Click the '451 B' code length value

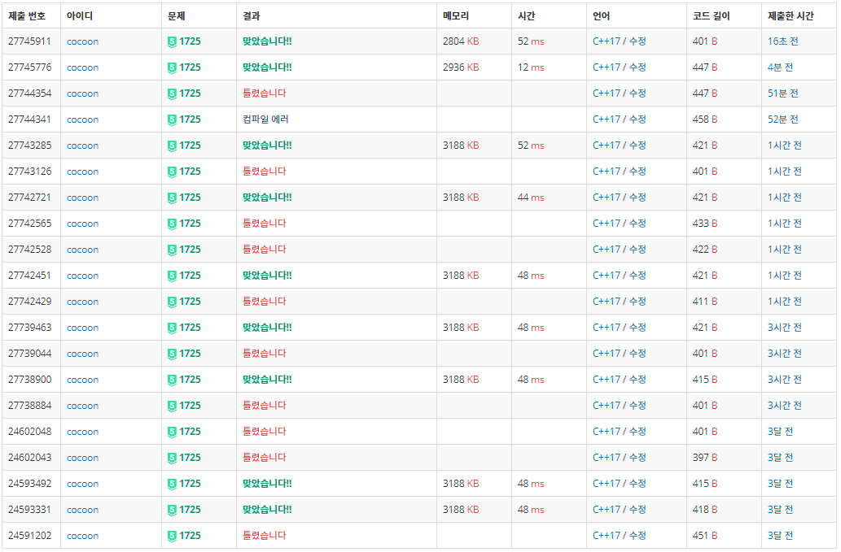[705, 536]
